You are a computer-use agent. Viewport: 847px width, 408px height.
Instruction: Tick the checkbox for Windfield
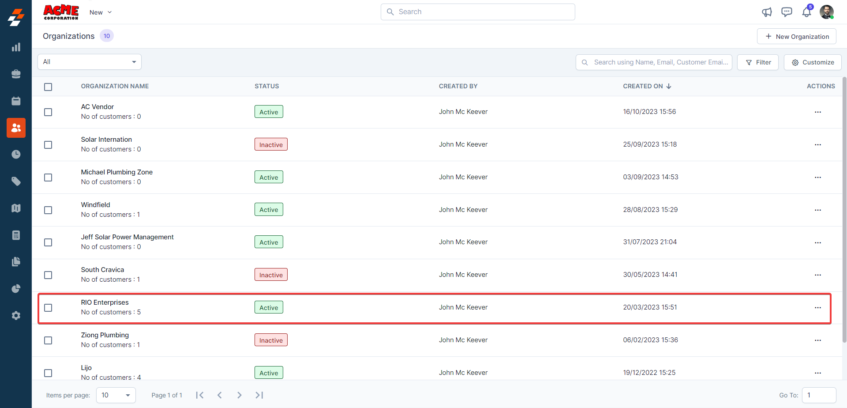tap(48, 210)
